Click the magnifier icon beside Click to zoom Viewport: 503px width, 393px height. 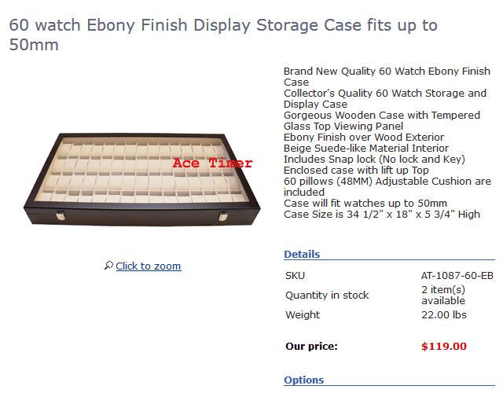pos(108,266)
